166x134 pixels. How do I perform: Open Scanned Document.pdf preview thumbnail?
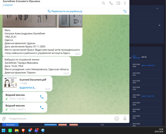click(x=10, y=82)
